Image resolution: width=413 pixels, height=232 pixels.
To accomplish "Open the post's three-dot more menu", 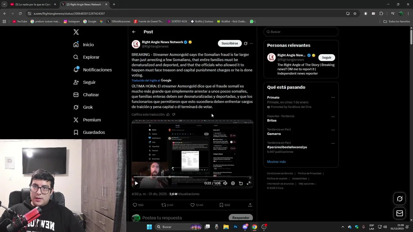I will point(251,43).
